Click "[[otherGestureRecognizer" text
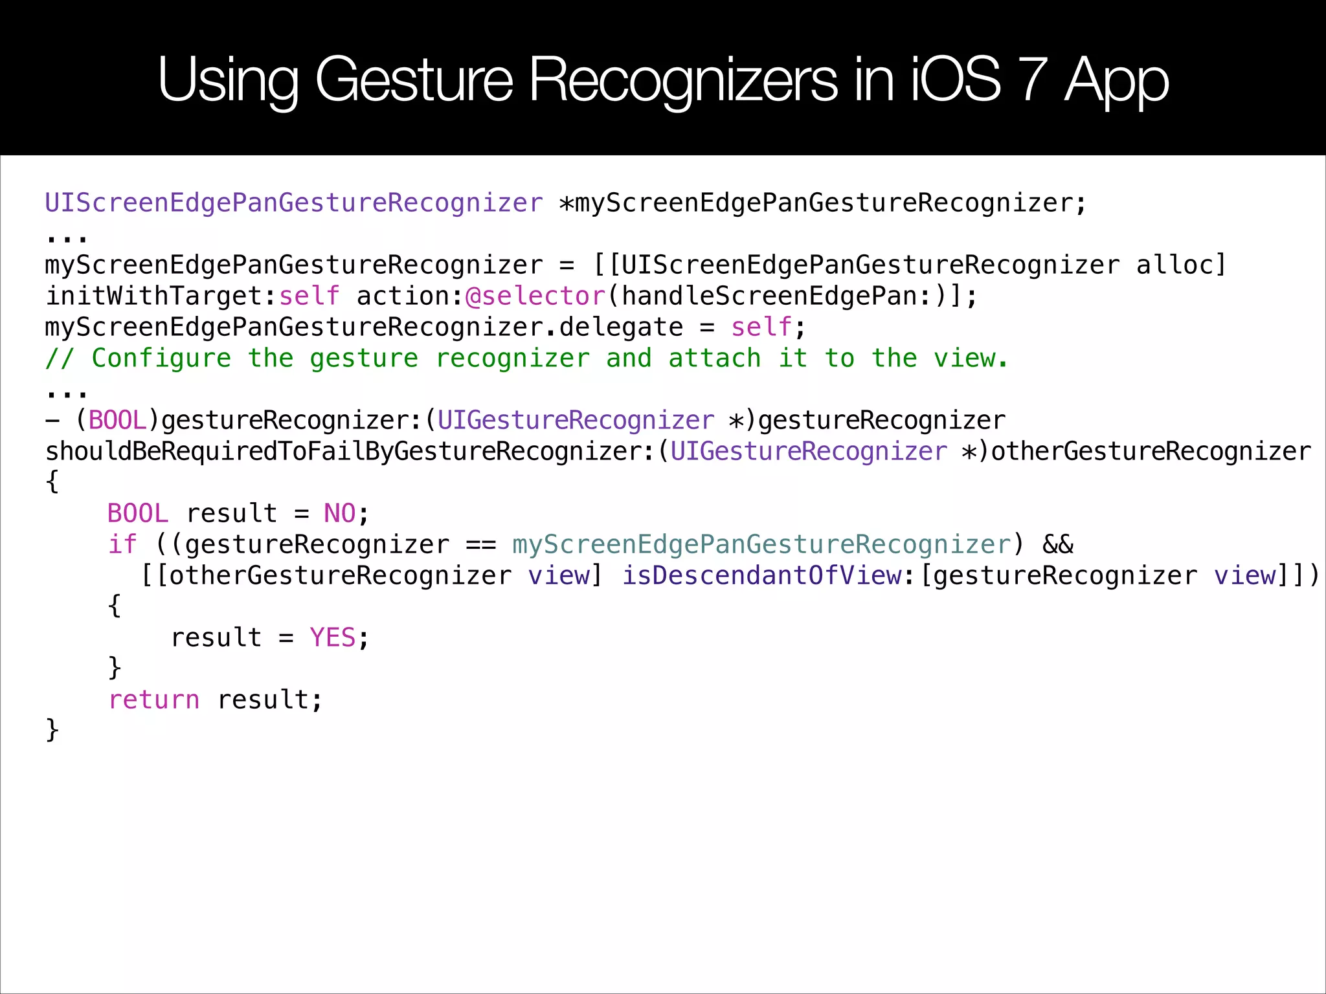This screenshot has width=1326, height=994. tap(326, 576)
